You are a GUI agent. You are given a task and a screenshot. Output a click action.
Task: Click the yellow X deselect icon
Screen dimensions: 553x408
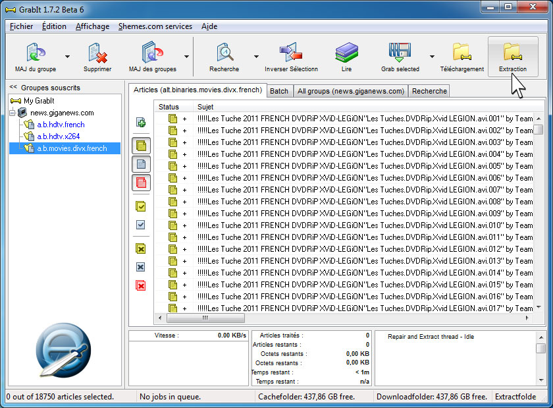coord(141,248)
